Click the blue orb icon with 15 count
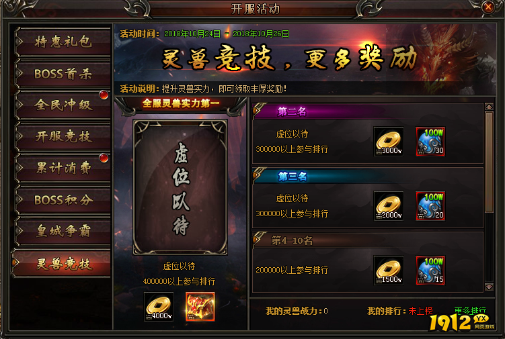 click(430, 270)
